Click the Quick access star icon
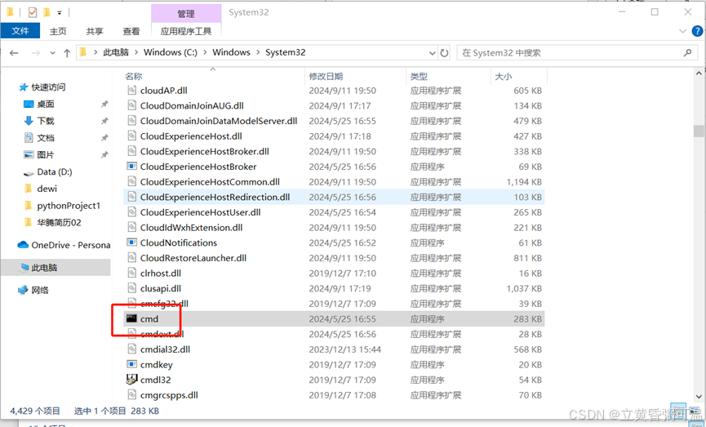This screenshot has width=706, height=427. click(24, 87)
